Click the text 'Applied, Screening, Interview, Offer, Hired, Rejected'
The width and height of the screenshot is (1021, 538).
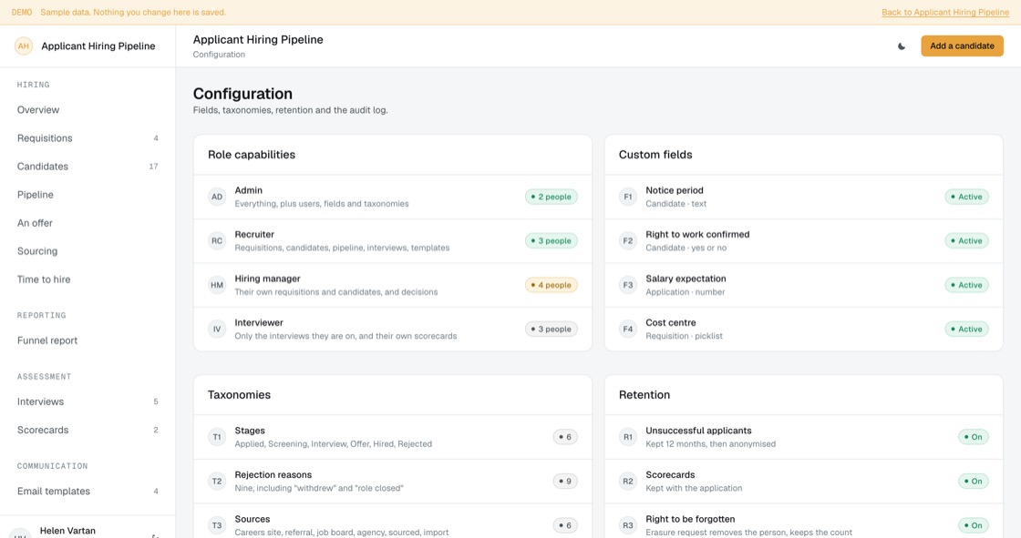(x=334, y=444)
